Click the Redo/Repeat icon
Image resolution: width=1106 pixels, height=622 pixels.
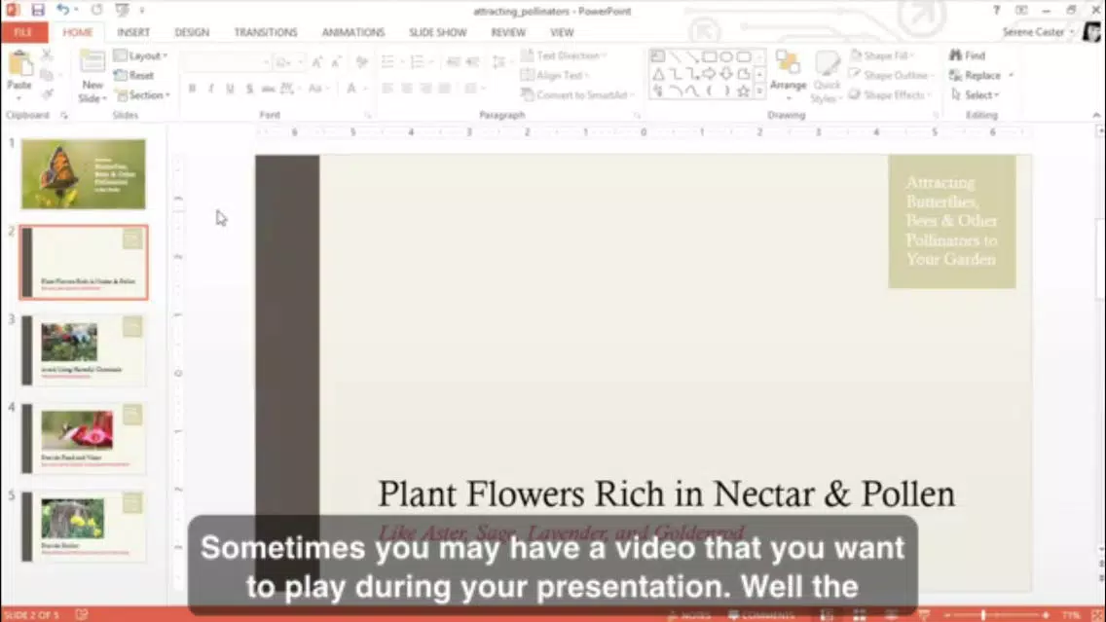(x=96, y=10)
